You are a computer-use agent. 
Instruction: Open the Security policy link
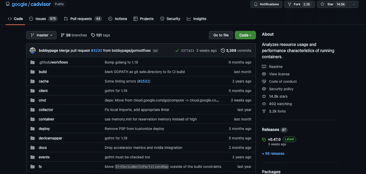(281, 89)
